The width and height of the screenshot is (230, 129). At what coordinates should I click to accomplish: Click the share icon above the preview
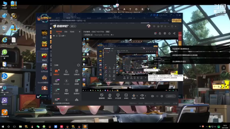pos(174,33)
